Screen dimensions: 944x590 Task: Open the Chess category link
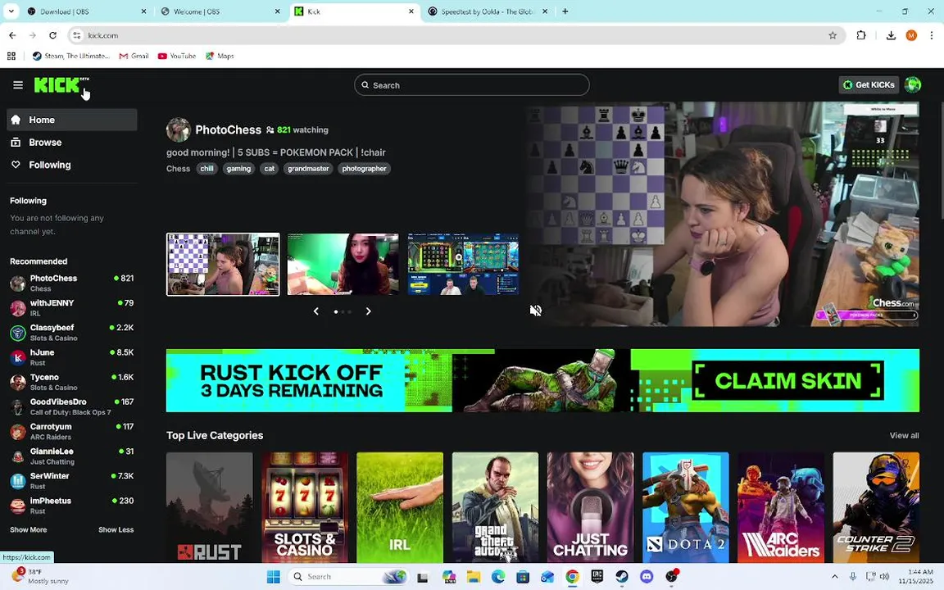[x=178, y=169]
